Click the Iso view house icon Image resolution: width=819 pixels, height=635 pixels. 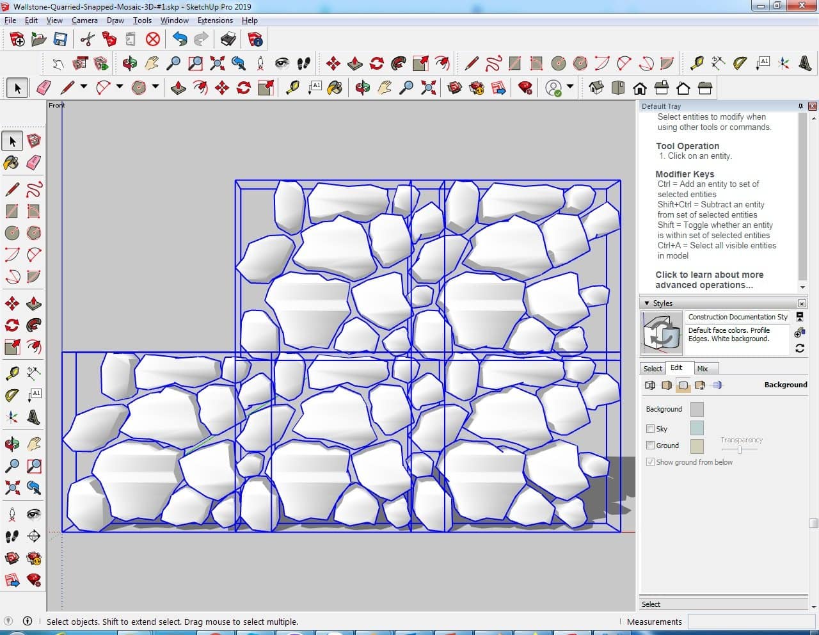pyautogui.click(x=596, y=88)
